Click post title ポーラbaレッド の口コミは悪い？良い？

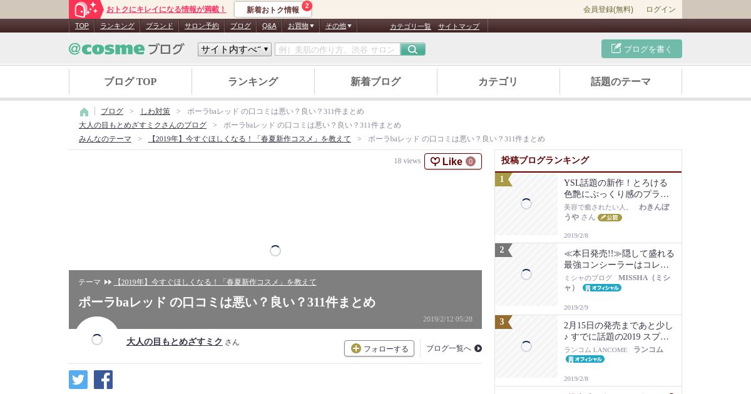[227, 302]
